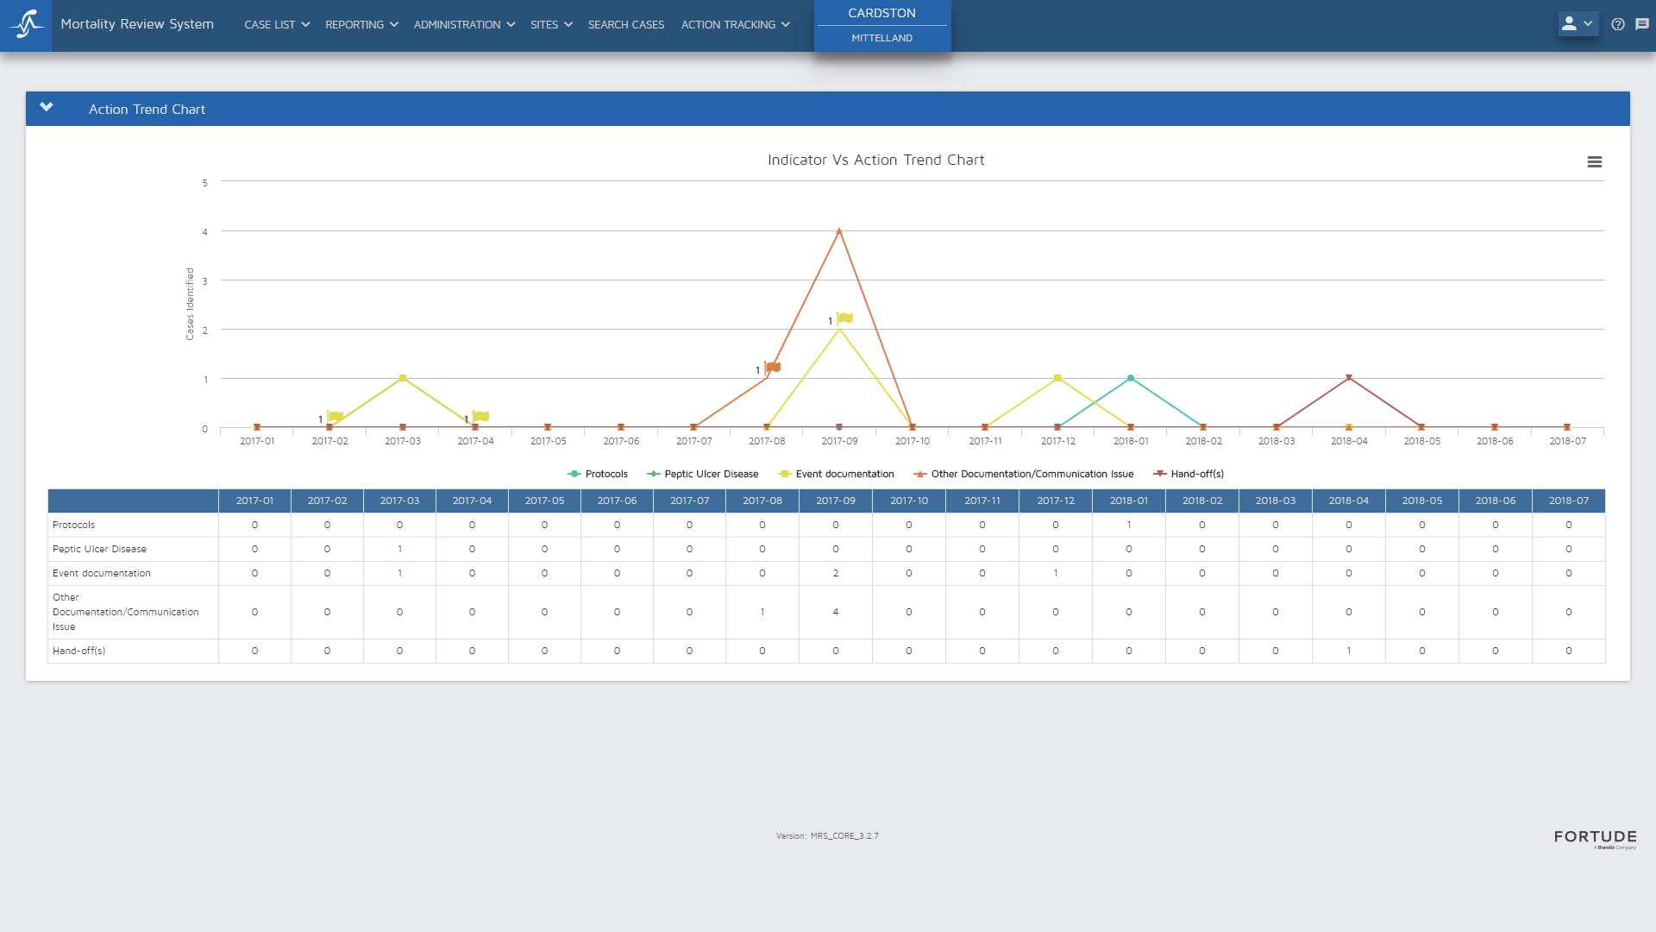
Task: Click the yellow flag marker above 2017-09
Action: coord(846,318)
